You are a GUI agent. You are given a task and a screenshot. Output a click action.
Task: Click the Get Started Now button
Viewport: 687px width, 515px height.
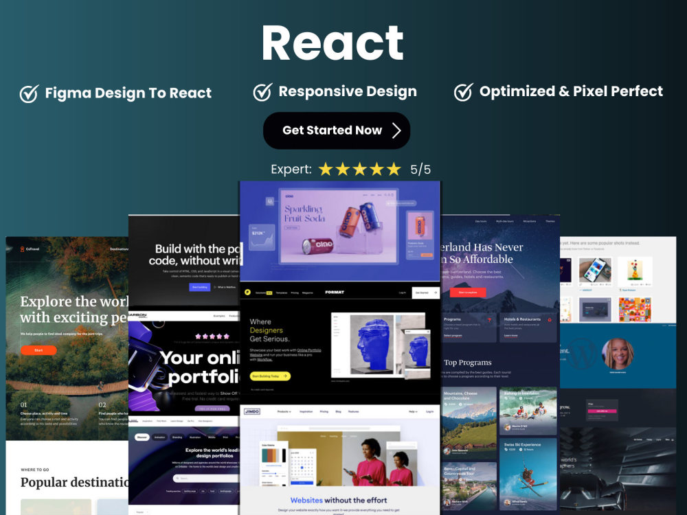pyautogui.click(x=337, y=130)
